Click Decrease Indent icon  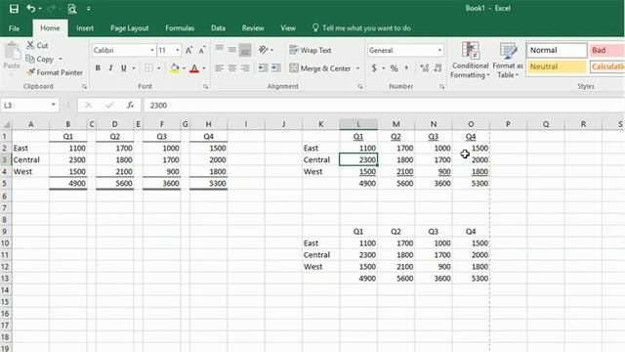pyautogui.click(x=263, y=68)
